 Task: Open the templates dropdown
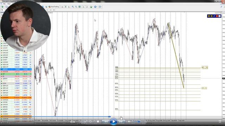click(x=100, y=7)
